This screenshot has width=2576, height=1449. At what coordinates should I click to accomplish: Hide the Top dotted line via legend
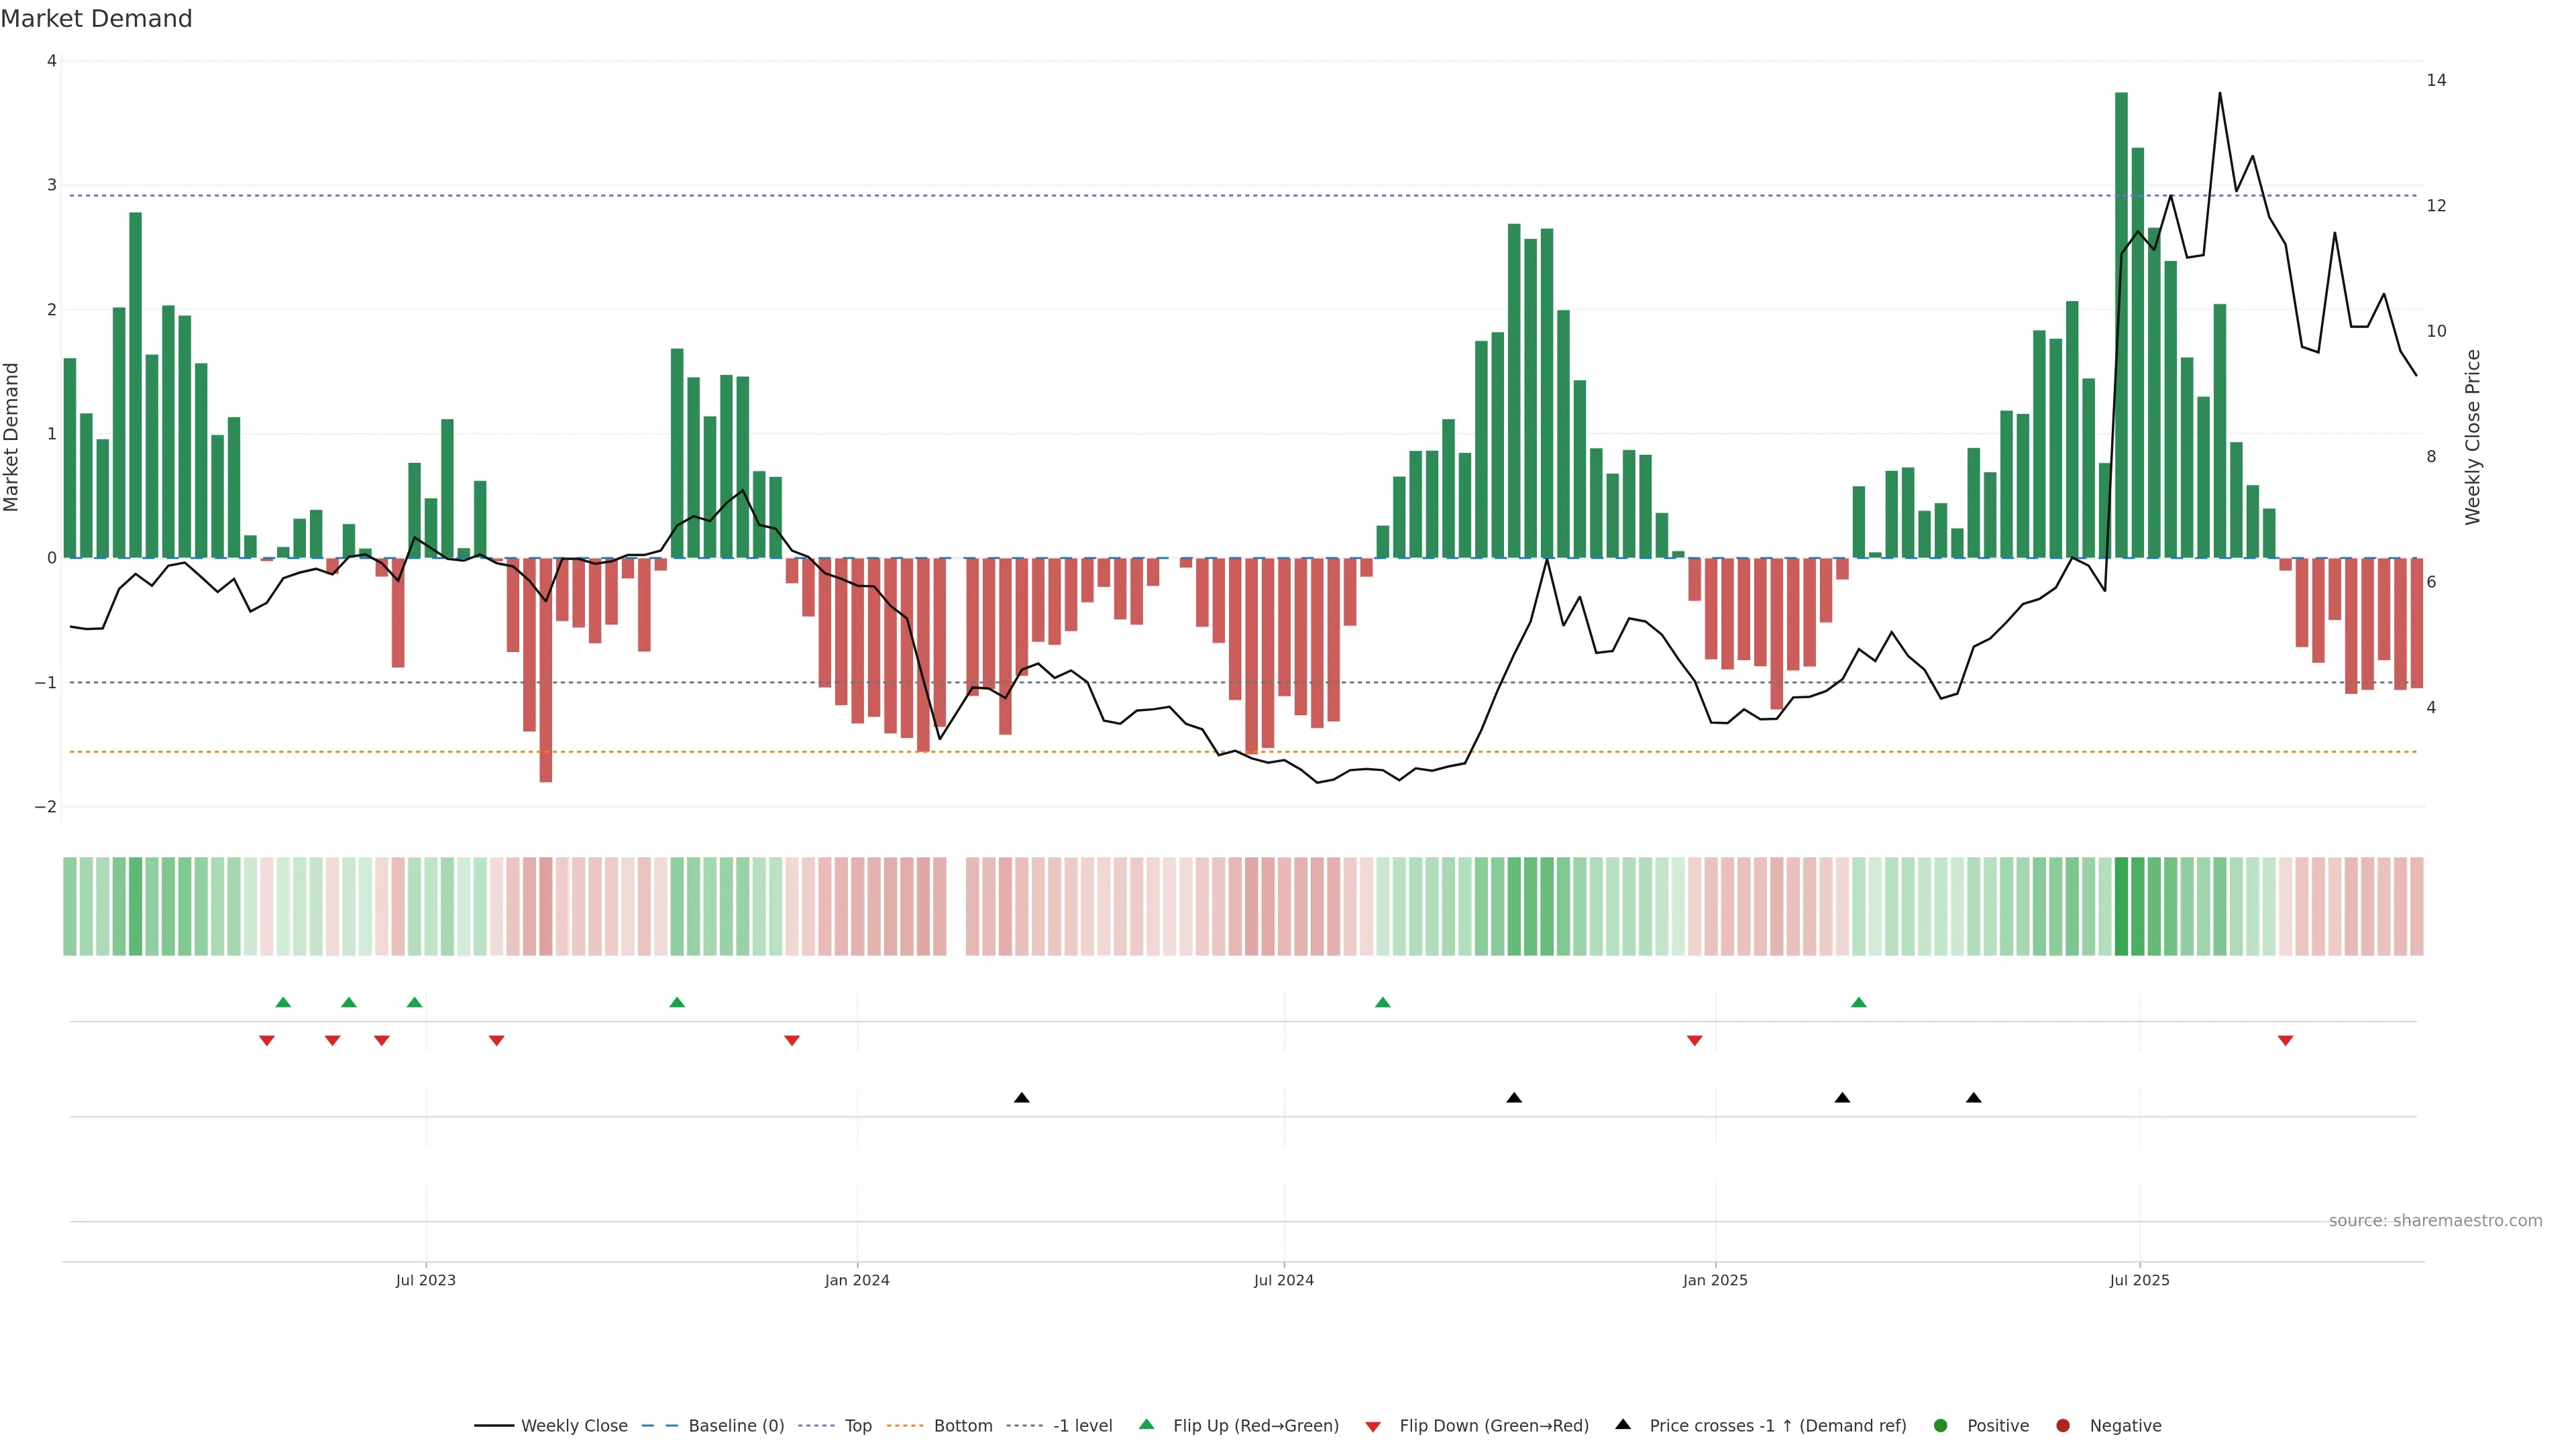tap(857, 1426)
